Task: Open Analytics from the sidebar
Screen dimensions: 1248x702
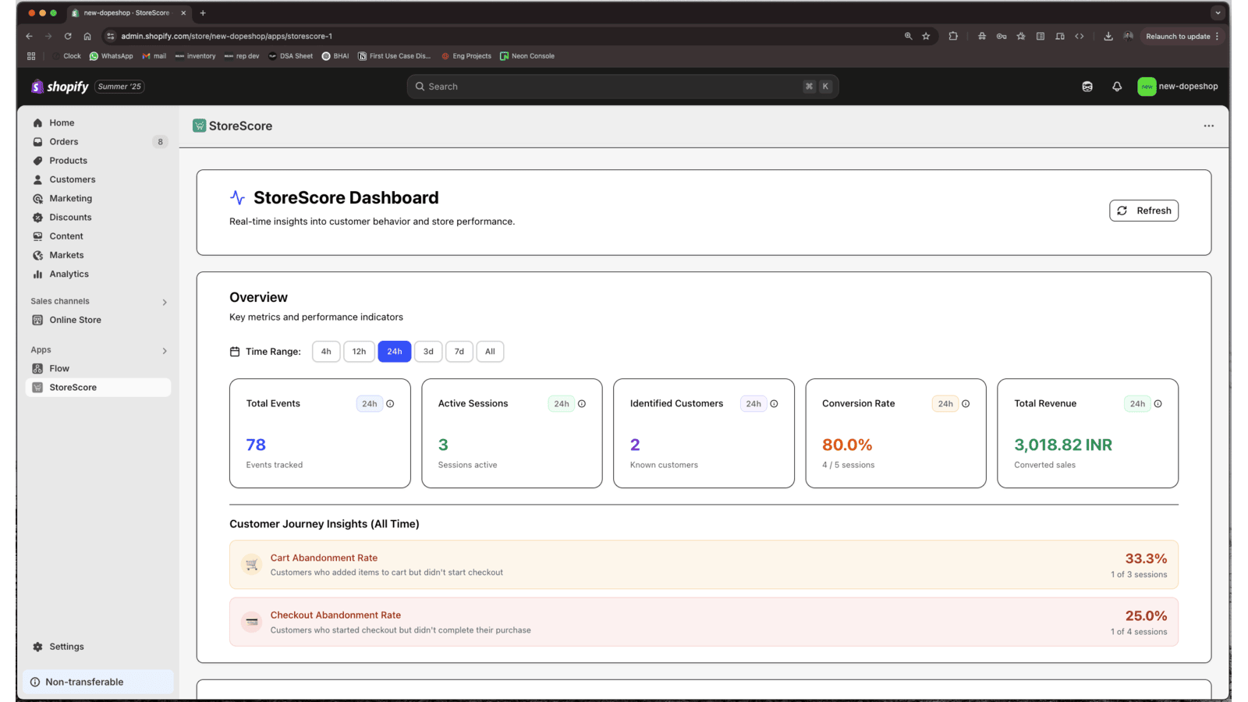Action: tap(69, 275)
